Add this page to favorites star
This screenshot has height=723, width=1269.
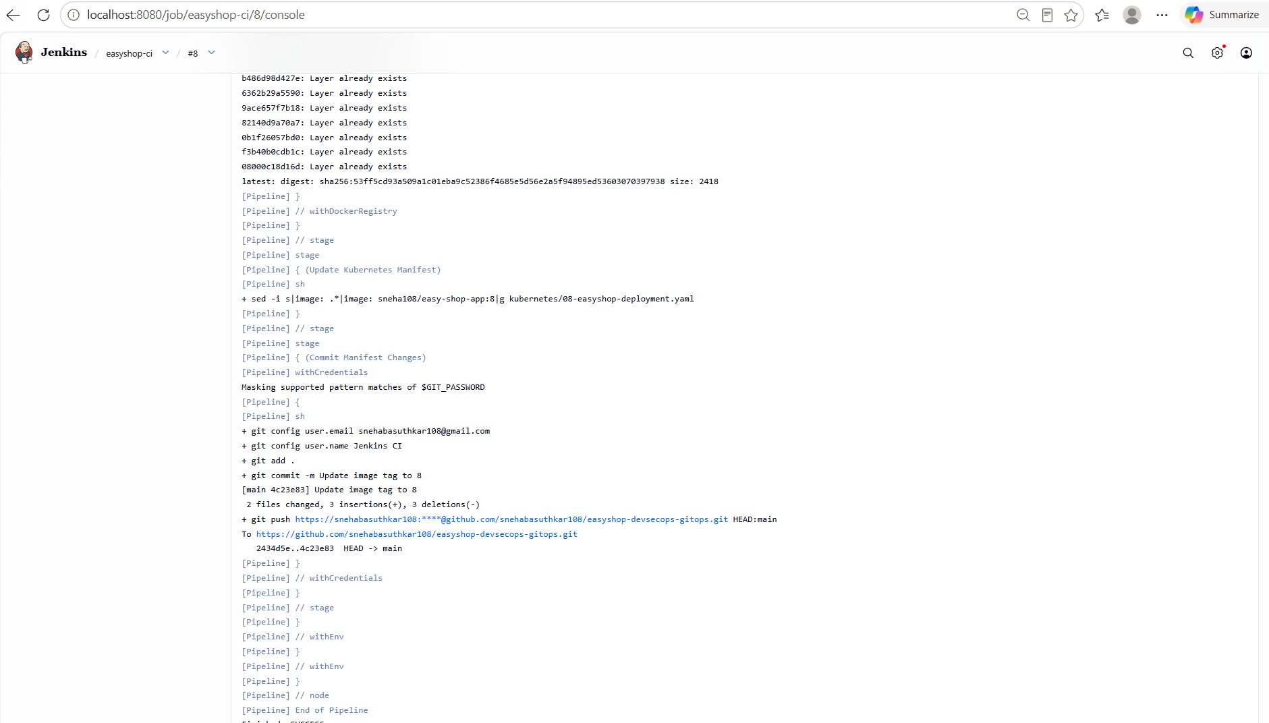[x=1071, y=15]
